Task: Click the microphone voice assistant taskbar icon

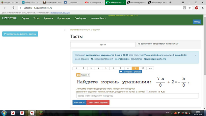Action: tap(22, 113)
